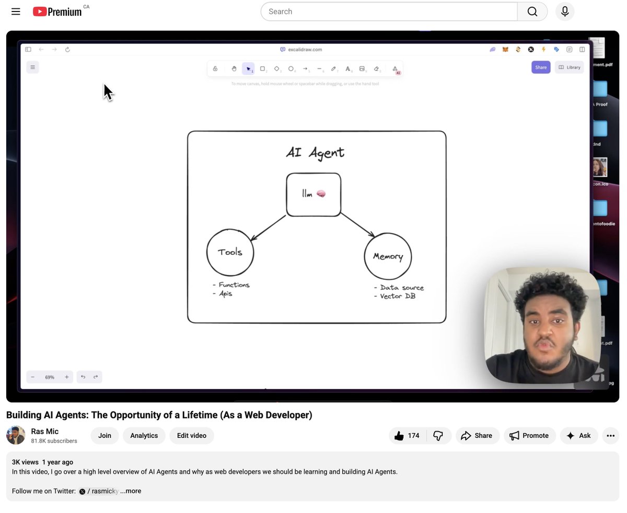Click the browser reload icon in video
The height and width of the screenshot is (513, 627).
pyautogui.click(x=67, y=50)
